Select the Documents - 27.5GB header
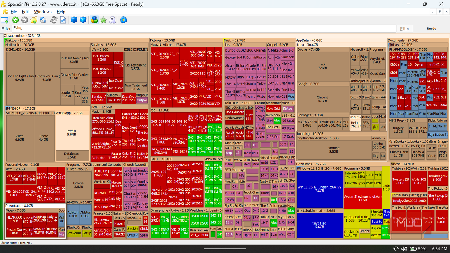Viewport: 450px width, 253px height. pos(418,40)
